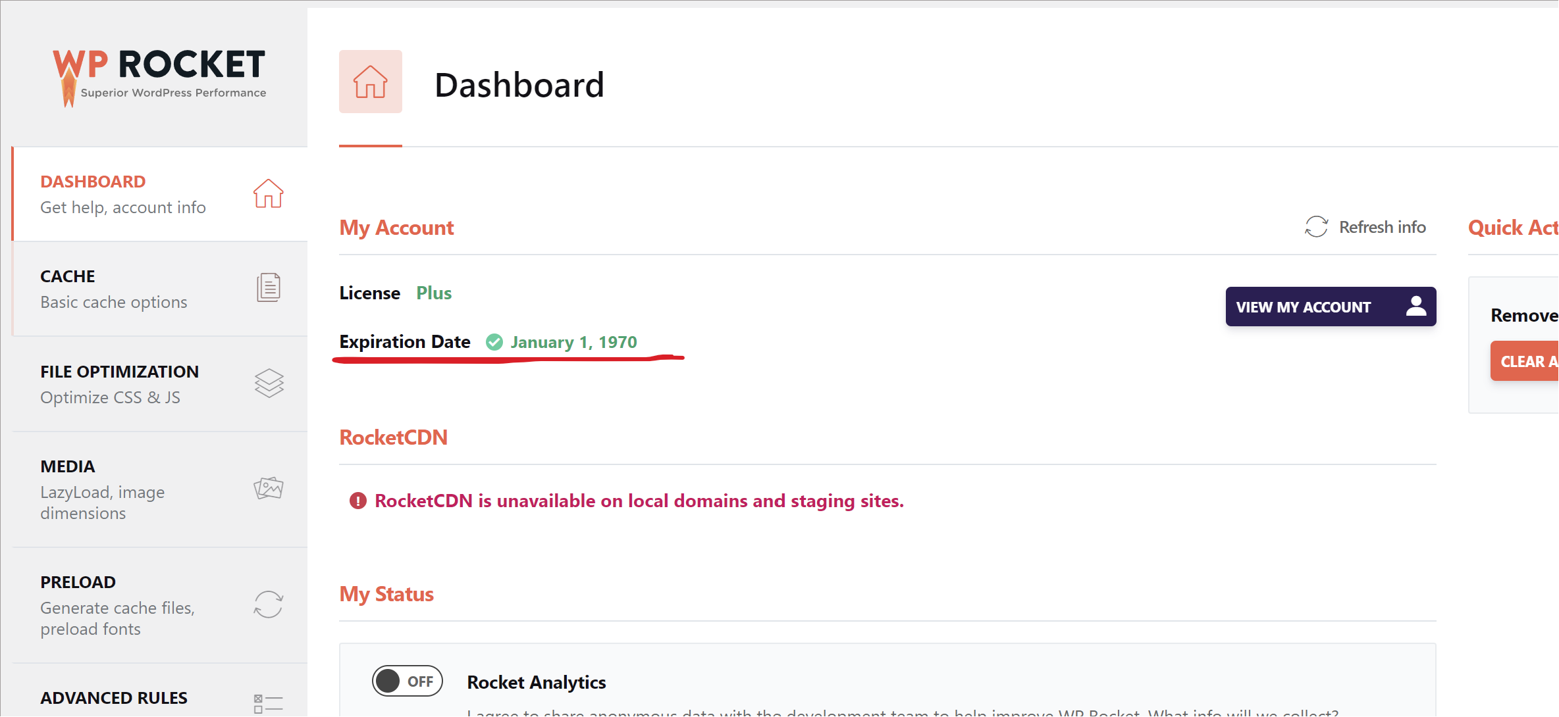Screen dimensions: 1559x717
Task: Click the user icon on View My Account
Action: [1416, 306]
